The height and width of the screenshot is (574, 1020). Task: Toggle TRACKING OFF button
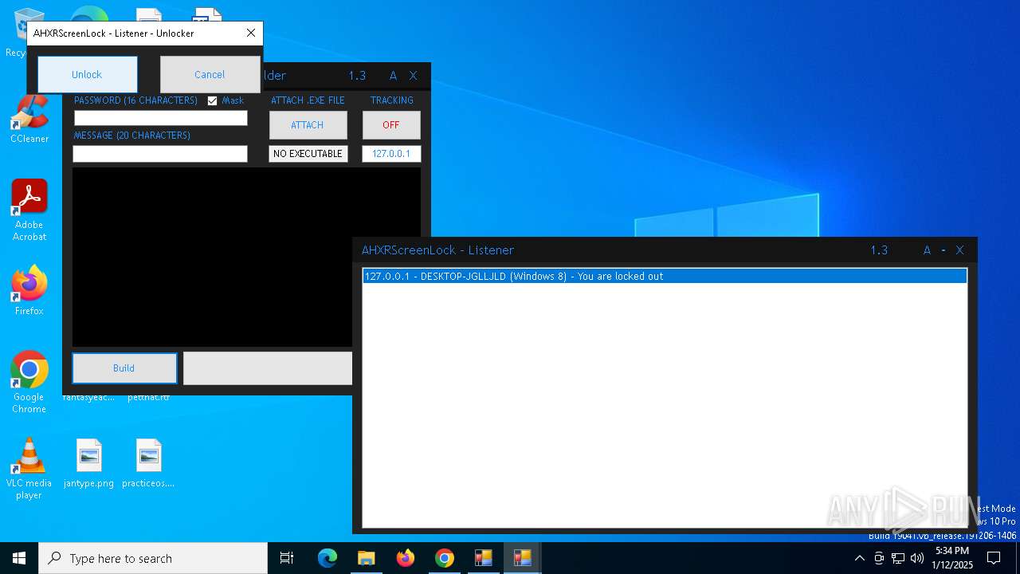[391, 125]
